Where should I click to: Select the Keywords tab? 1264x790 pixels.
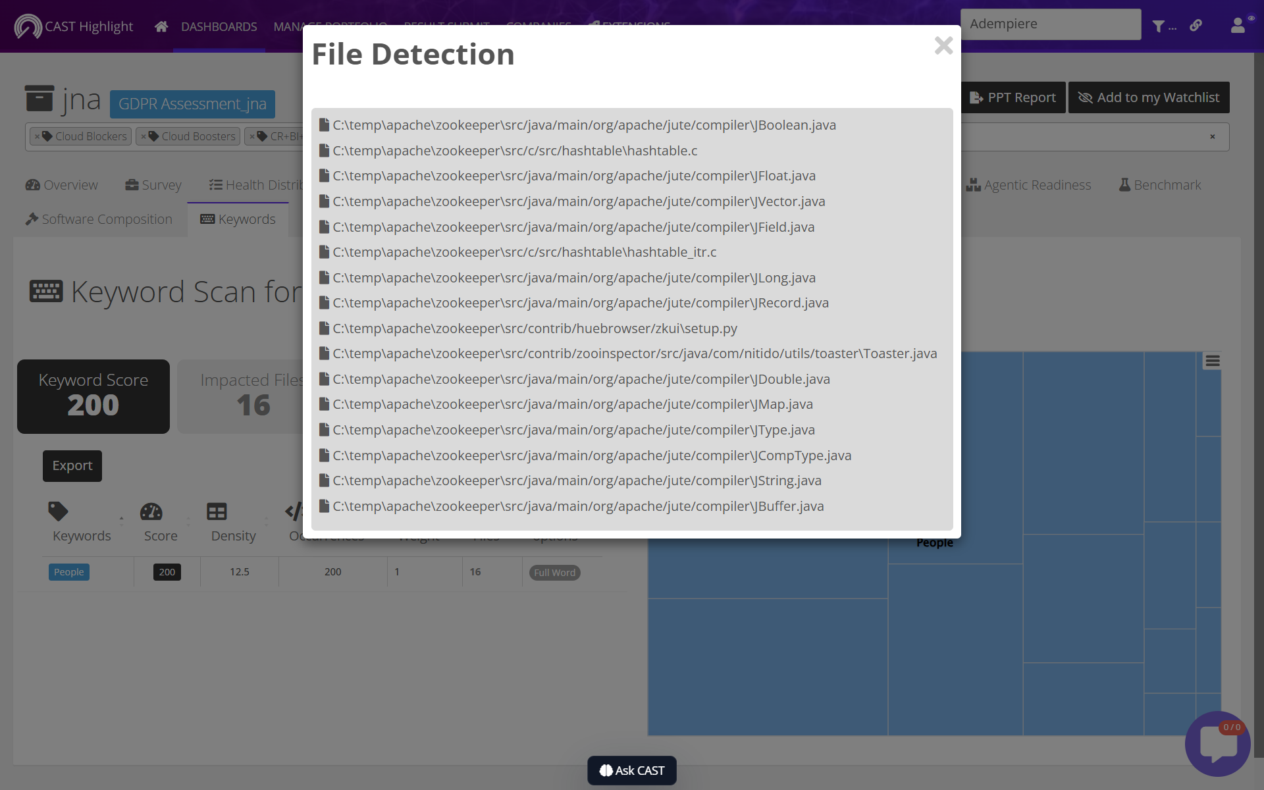click(238, 219)
